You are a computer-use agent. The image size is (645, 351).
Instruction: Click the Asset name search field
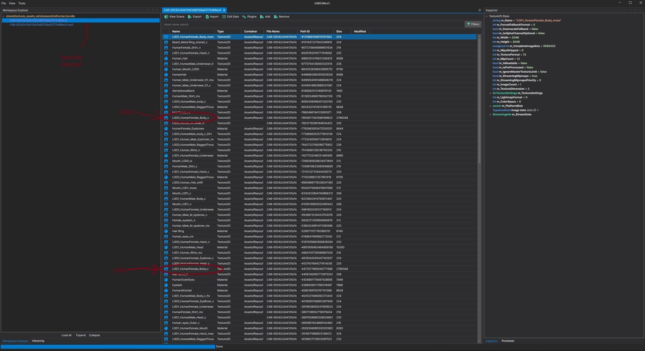(x=312, y=24)
